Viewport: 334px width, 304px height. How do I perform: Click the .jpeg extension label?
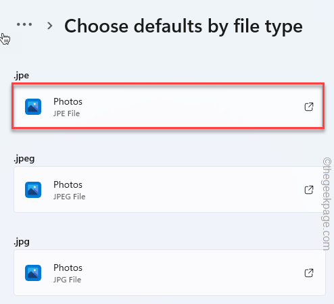(x=24, y=159)
